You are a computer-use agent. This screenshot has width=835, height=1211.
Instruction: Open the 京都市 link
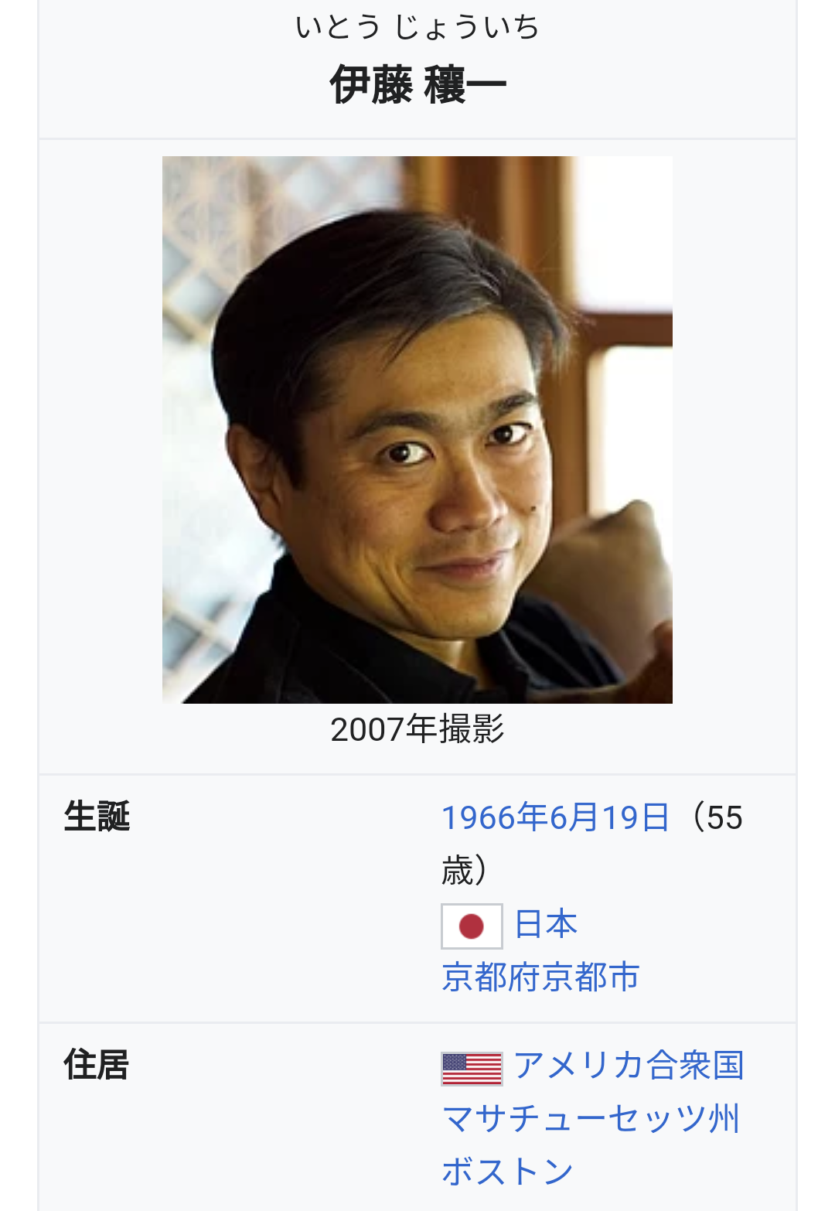pos(590,977)
